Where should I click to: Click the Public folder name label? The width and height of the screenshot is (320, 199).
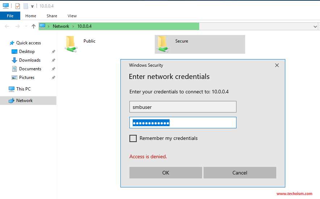89,41
